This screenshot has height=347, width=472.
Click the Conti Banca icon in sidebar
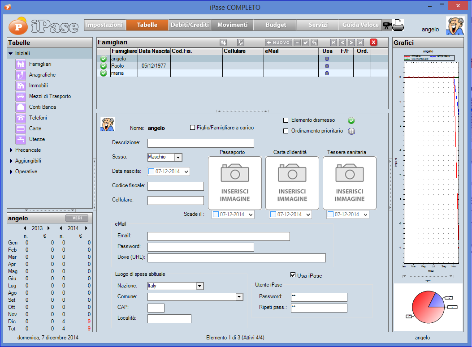[x=21, y=107]
